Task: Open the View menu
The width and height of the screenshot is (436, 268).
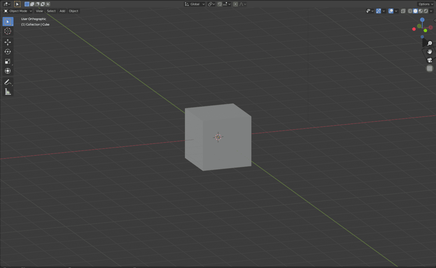Action: pos(39,11)
